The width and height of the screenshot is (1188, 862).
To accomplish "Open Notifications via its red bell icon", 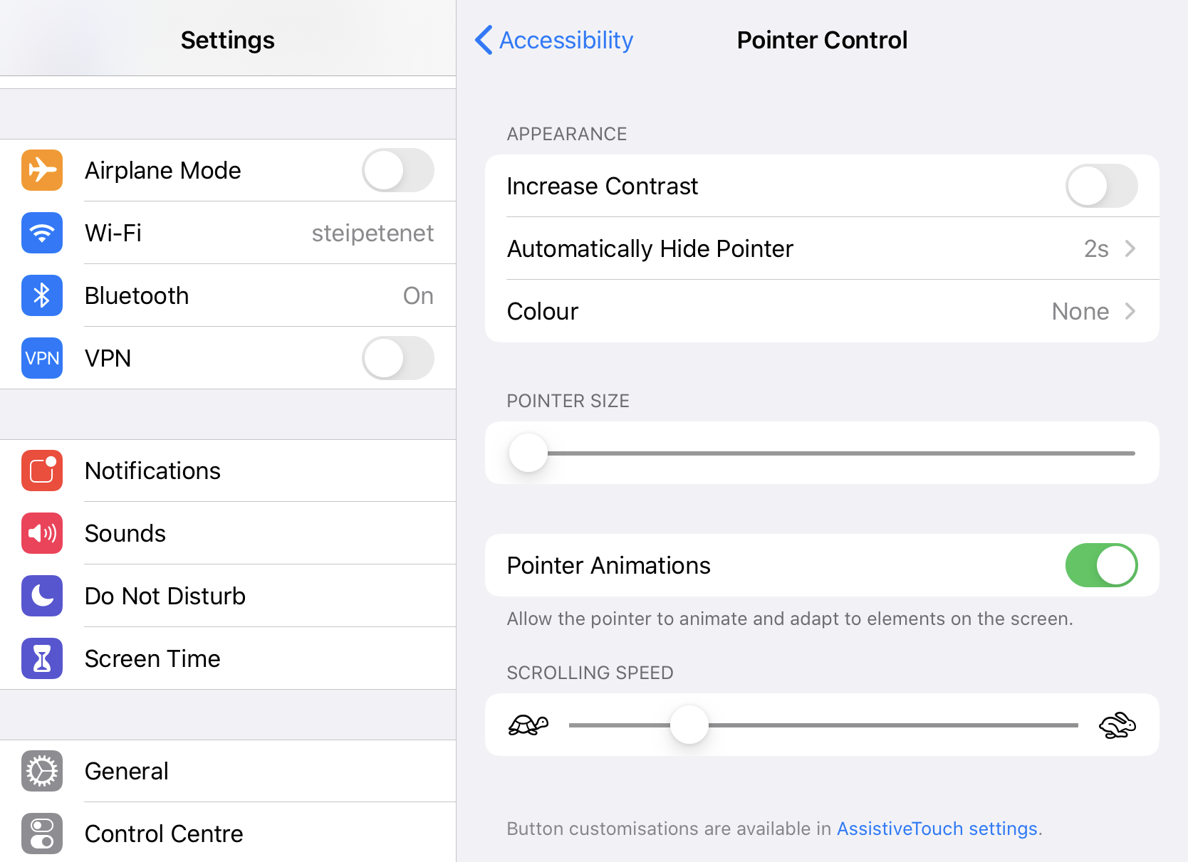I will 41,471.
